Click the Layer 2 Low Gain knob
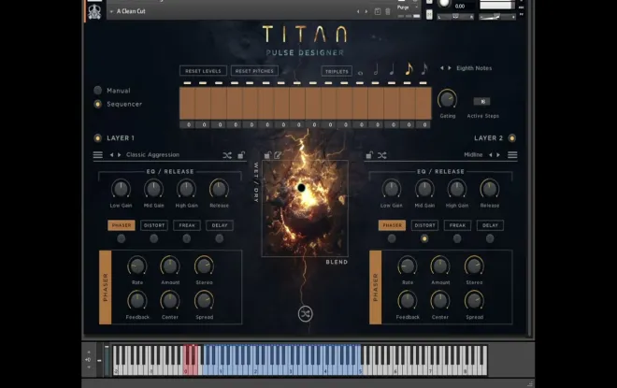Screen dimensions: 617x388 pyautogui.click(x=391, y=189)
